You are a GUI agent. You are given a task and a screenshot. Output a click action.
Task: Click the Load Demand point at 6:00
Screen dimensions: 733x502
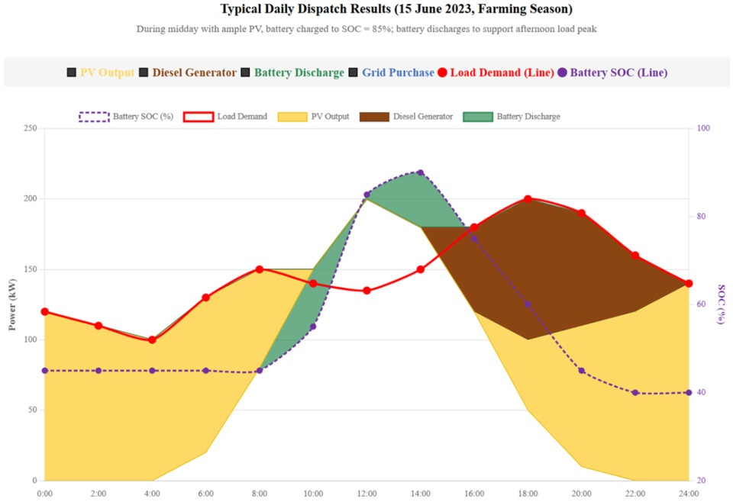coord(205,298)
